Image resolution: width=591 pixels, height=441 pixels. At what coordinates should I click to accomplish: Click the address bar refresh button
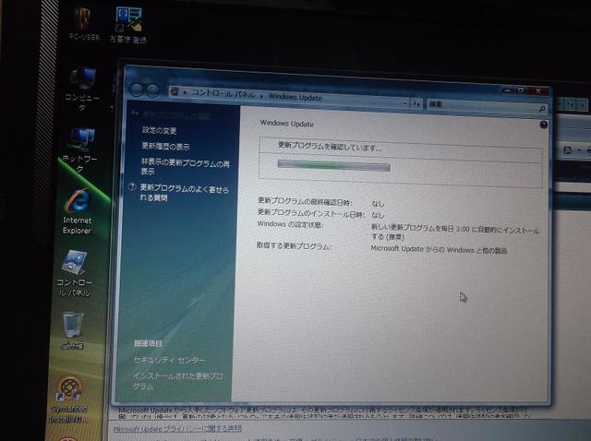coord(416,103)
